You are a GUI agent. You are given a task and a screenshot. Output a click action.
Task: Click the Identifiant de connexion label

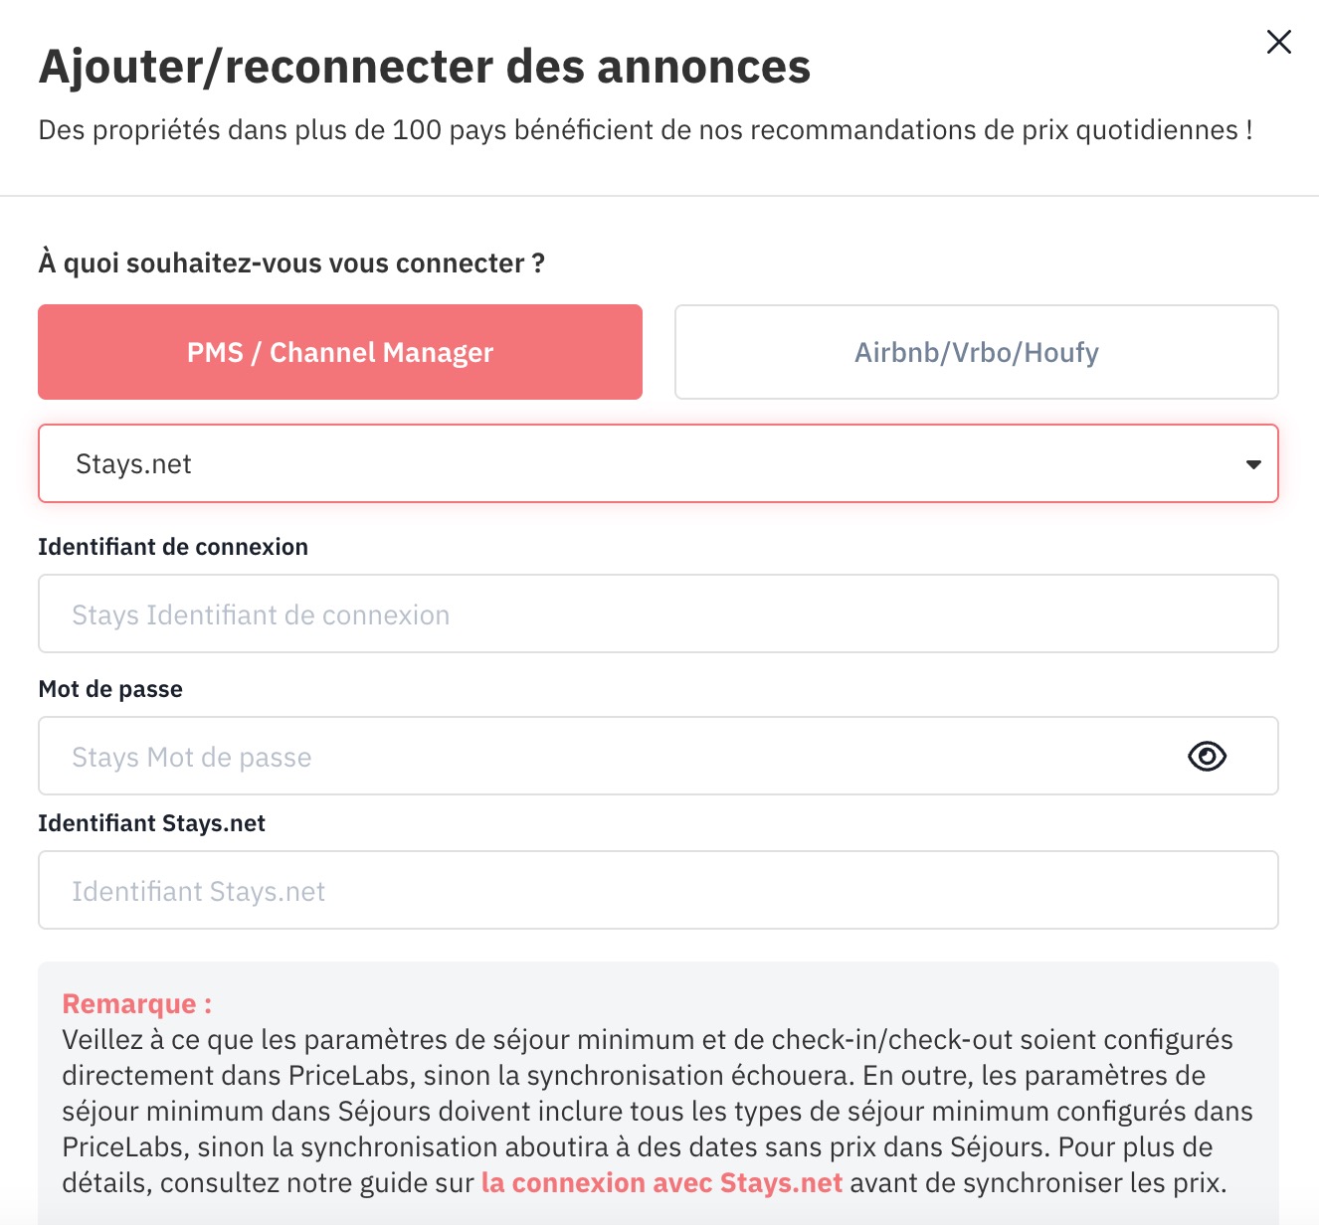point(173,547)
